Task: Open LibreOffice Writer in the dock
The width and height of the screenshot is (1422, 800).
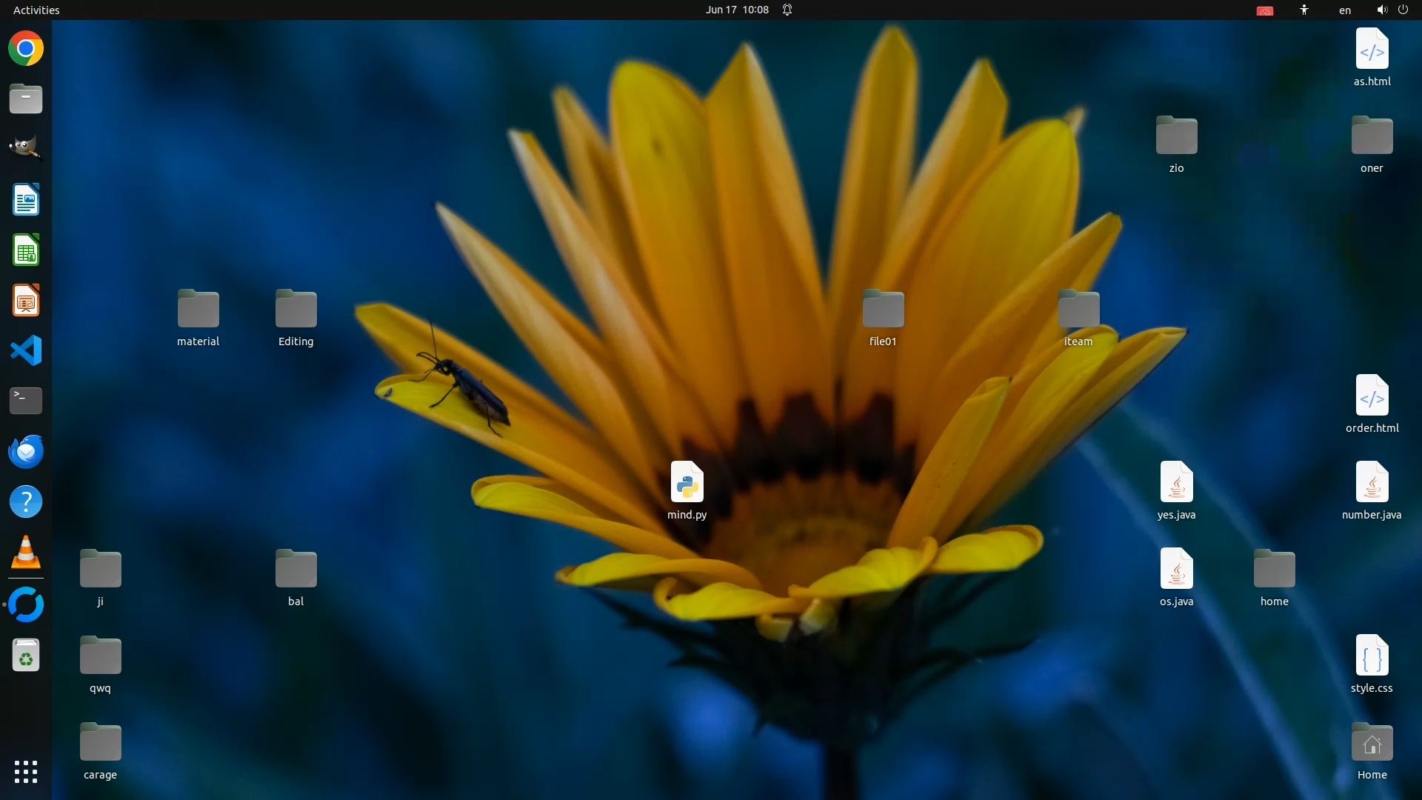Action: coord(26,200)
